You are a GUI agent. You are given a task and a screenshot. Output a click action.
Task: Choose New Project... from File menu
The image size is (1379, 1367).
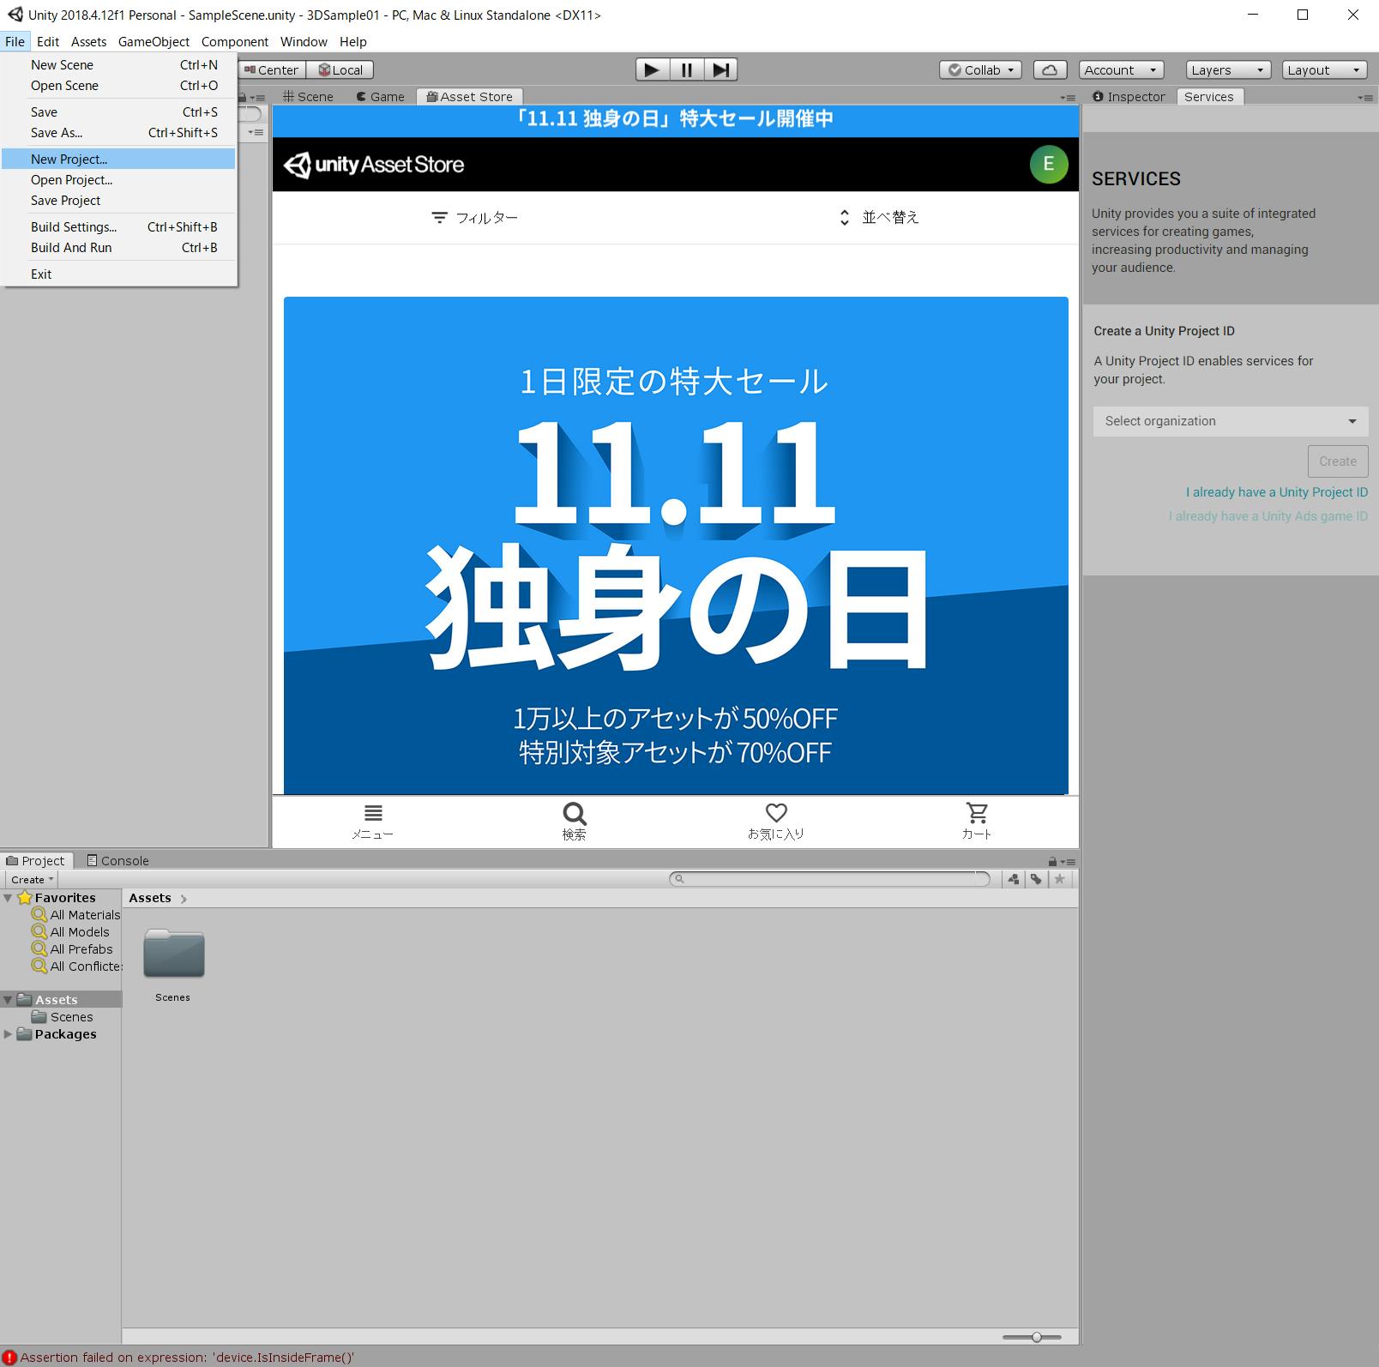pos(118,159)
